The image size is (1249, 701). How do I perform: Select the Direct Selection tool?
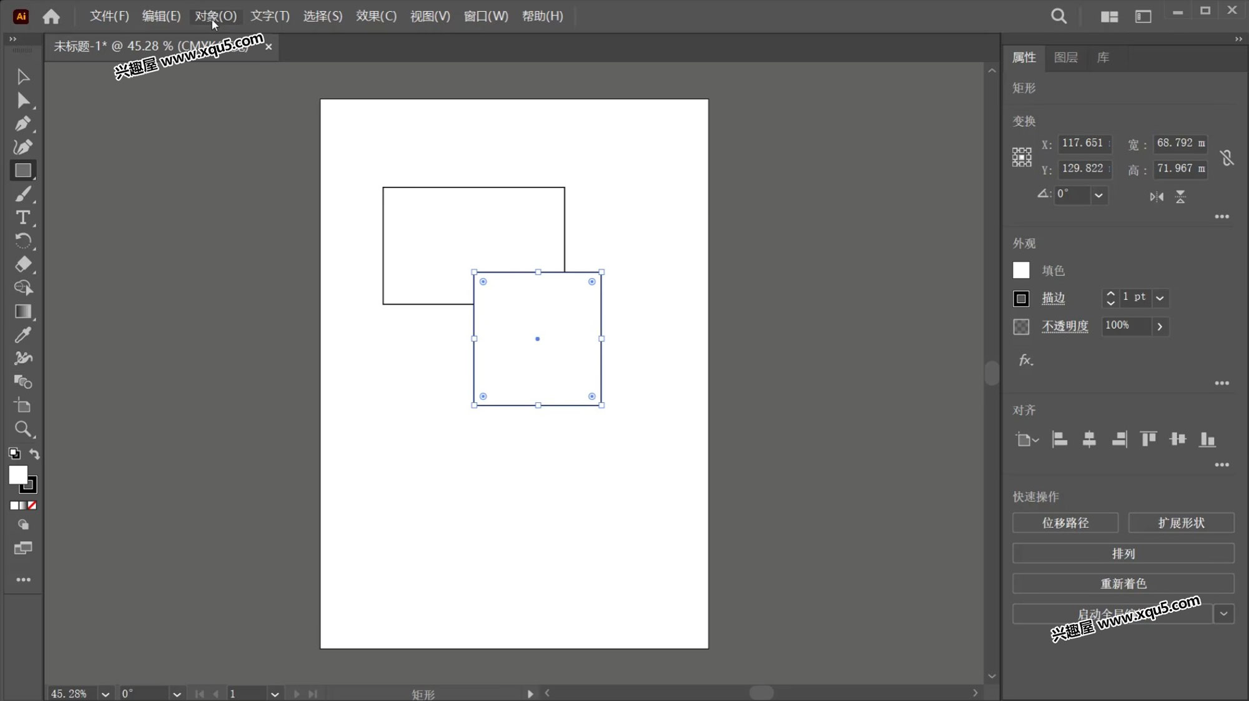pyautogui.click(x=23, y=101)
